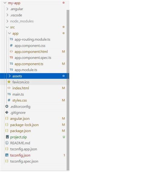This screenshot has height=172, width=144.
Task: Click modified badge M on app.component.html
Action: (63, 51)
